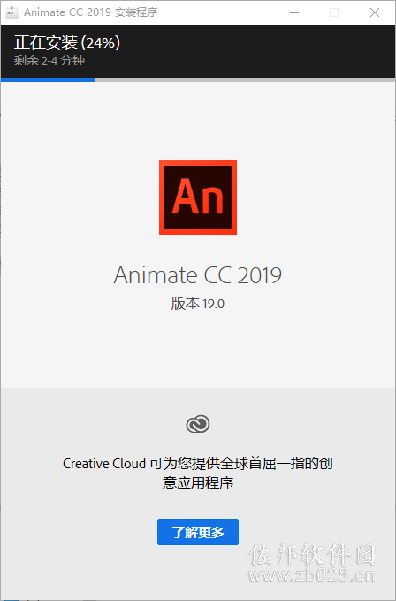Viewport: 396px width, 601px height.
Task: Click the greyed-out maximize window button
Action: 334,12
